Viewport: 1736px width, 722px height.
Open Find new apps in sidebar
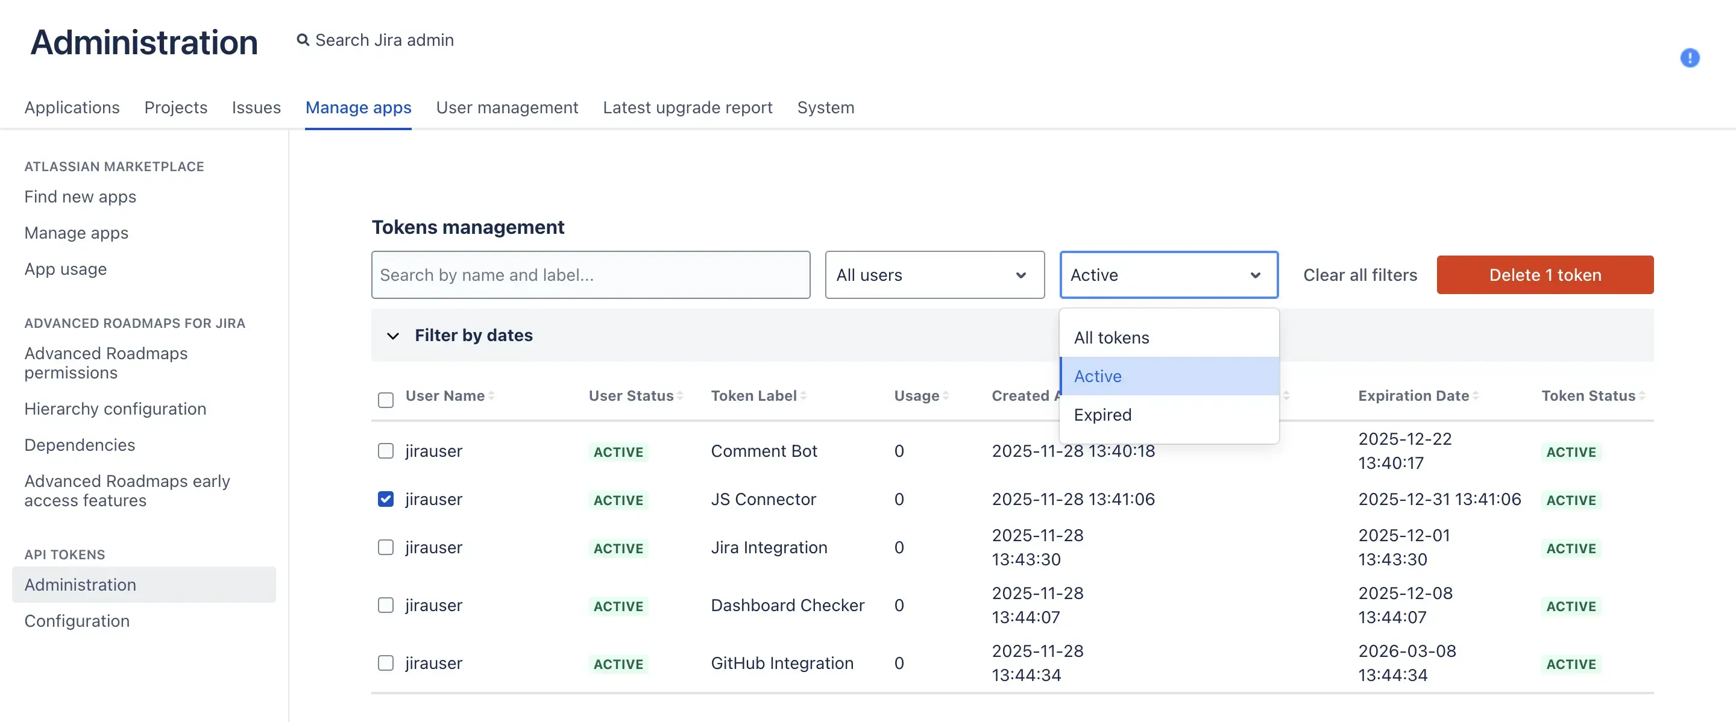[80, 196]
